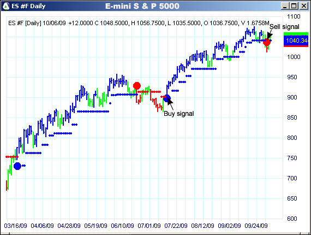The image size is (311, 235).
Task: Click the 06/10/09 date axis label
Action: [x=122, y=226]
